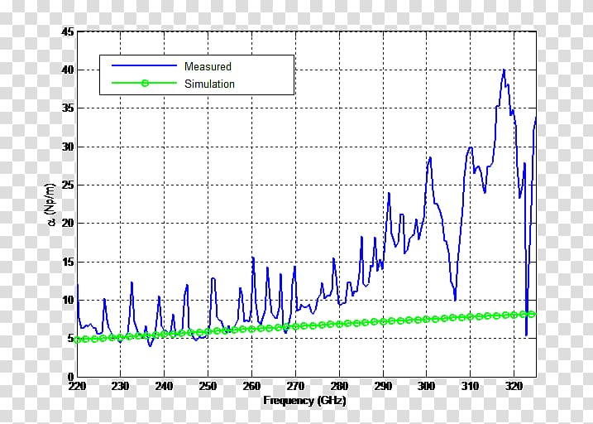This screenshot has width=593, height=424.
Task: Click the Frequency (GHz) x-axis label
Action: click(x=304, y=401)
